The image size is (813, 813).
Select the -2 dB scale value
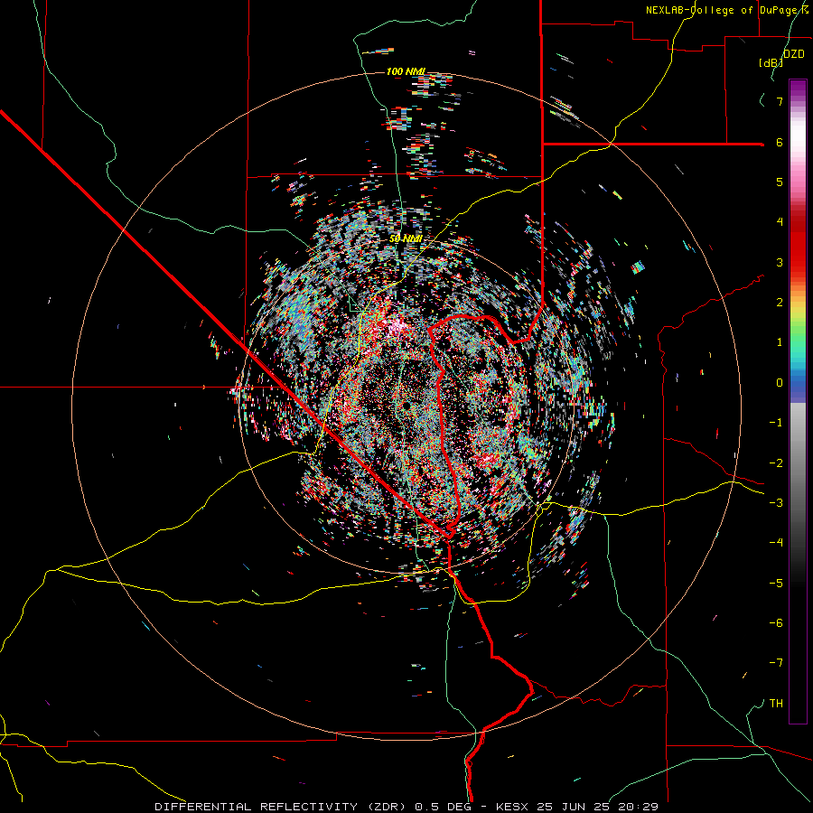(776, 463)
